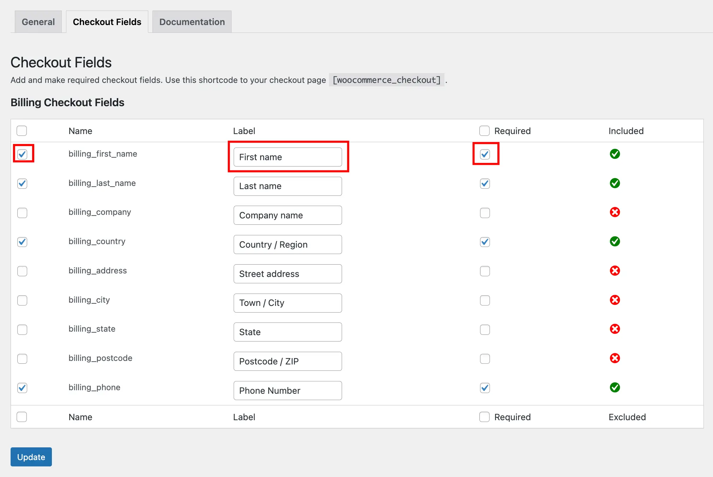Click the red excluded icon for billing_address
Viewport: 713px width, 477px height.
point(615,271)
